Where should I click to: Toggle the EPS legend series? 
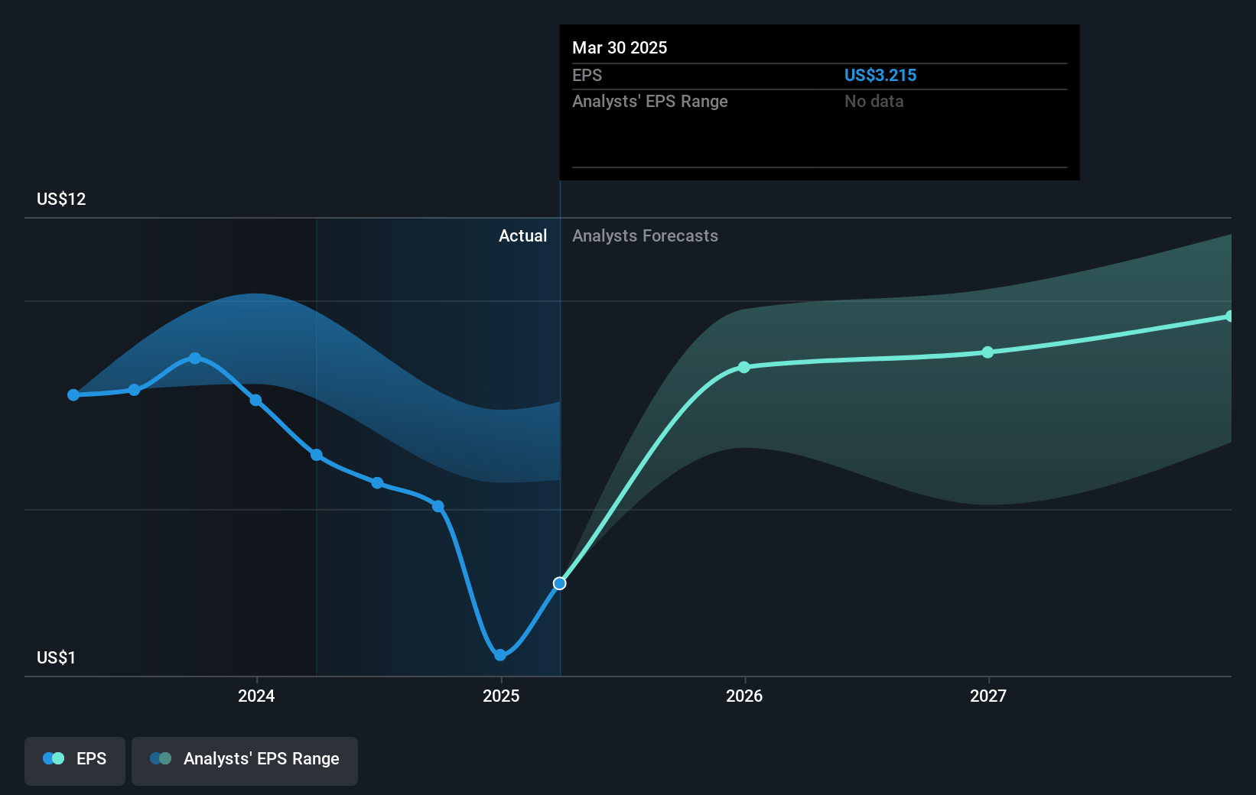click(x=75, y=761)
